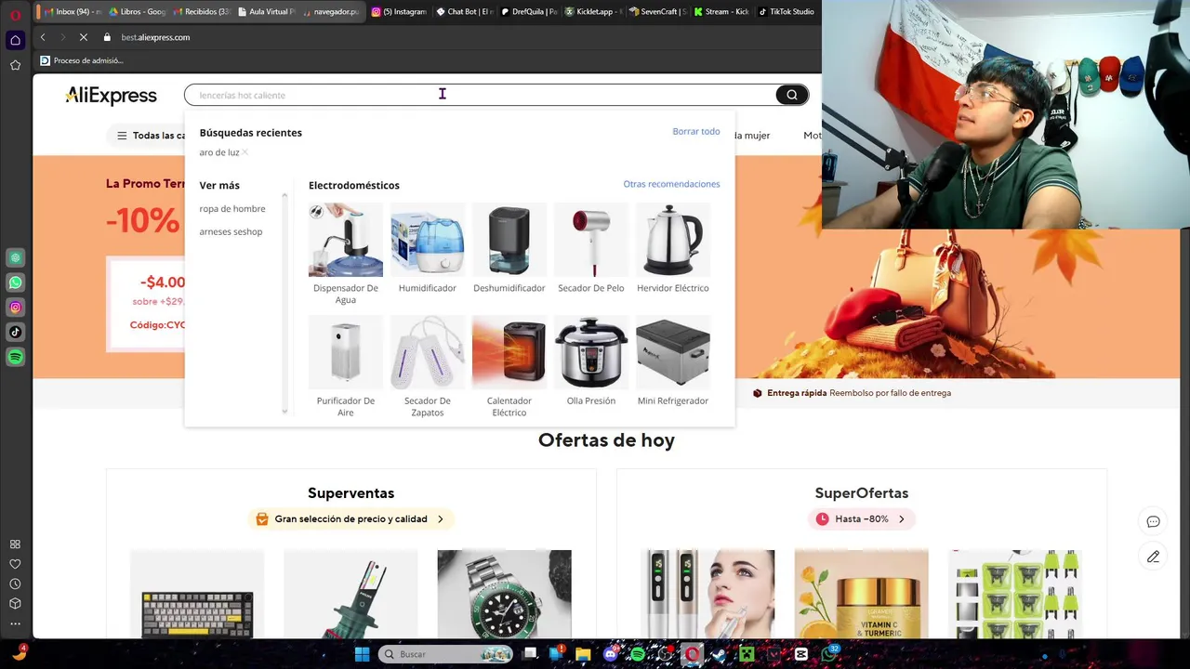Open Calentador Eléctrico heater thumbnail

coord(509,352)
